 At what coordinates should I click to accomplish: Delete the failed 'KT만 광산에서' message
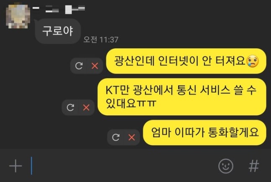[x=86, y=108]
